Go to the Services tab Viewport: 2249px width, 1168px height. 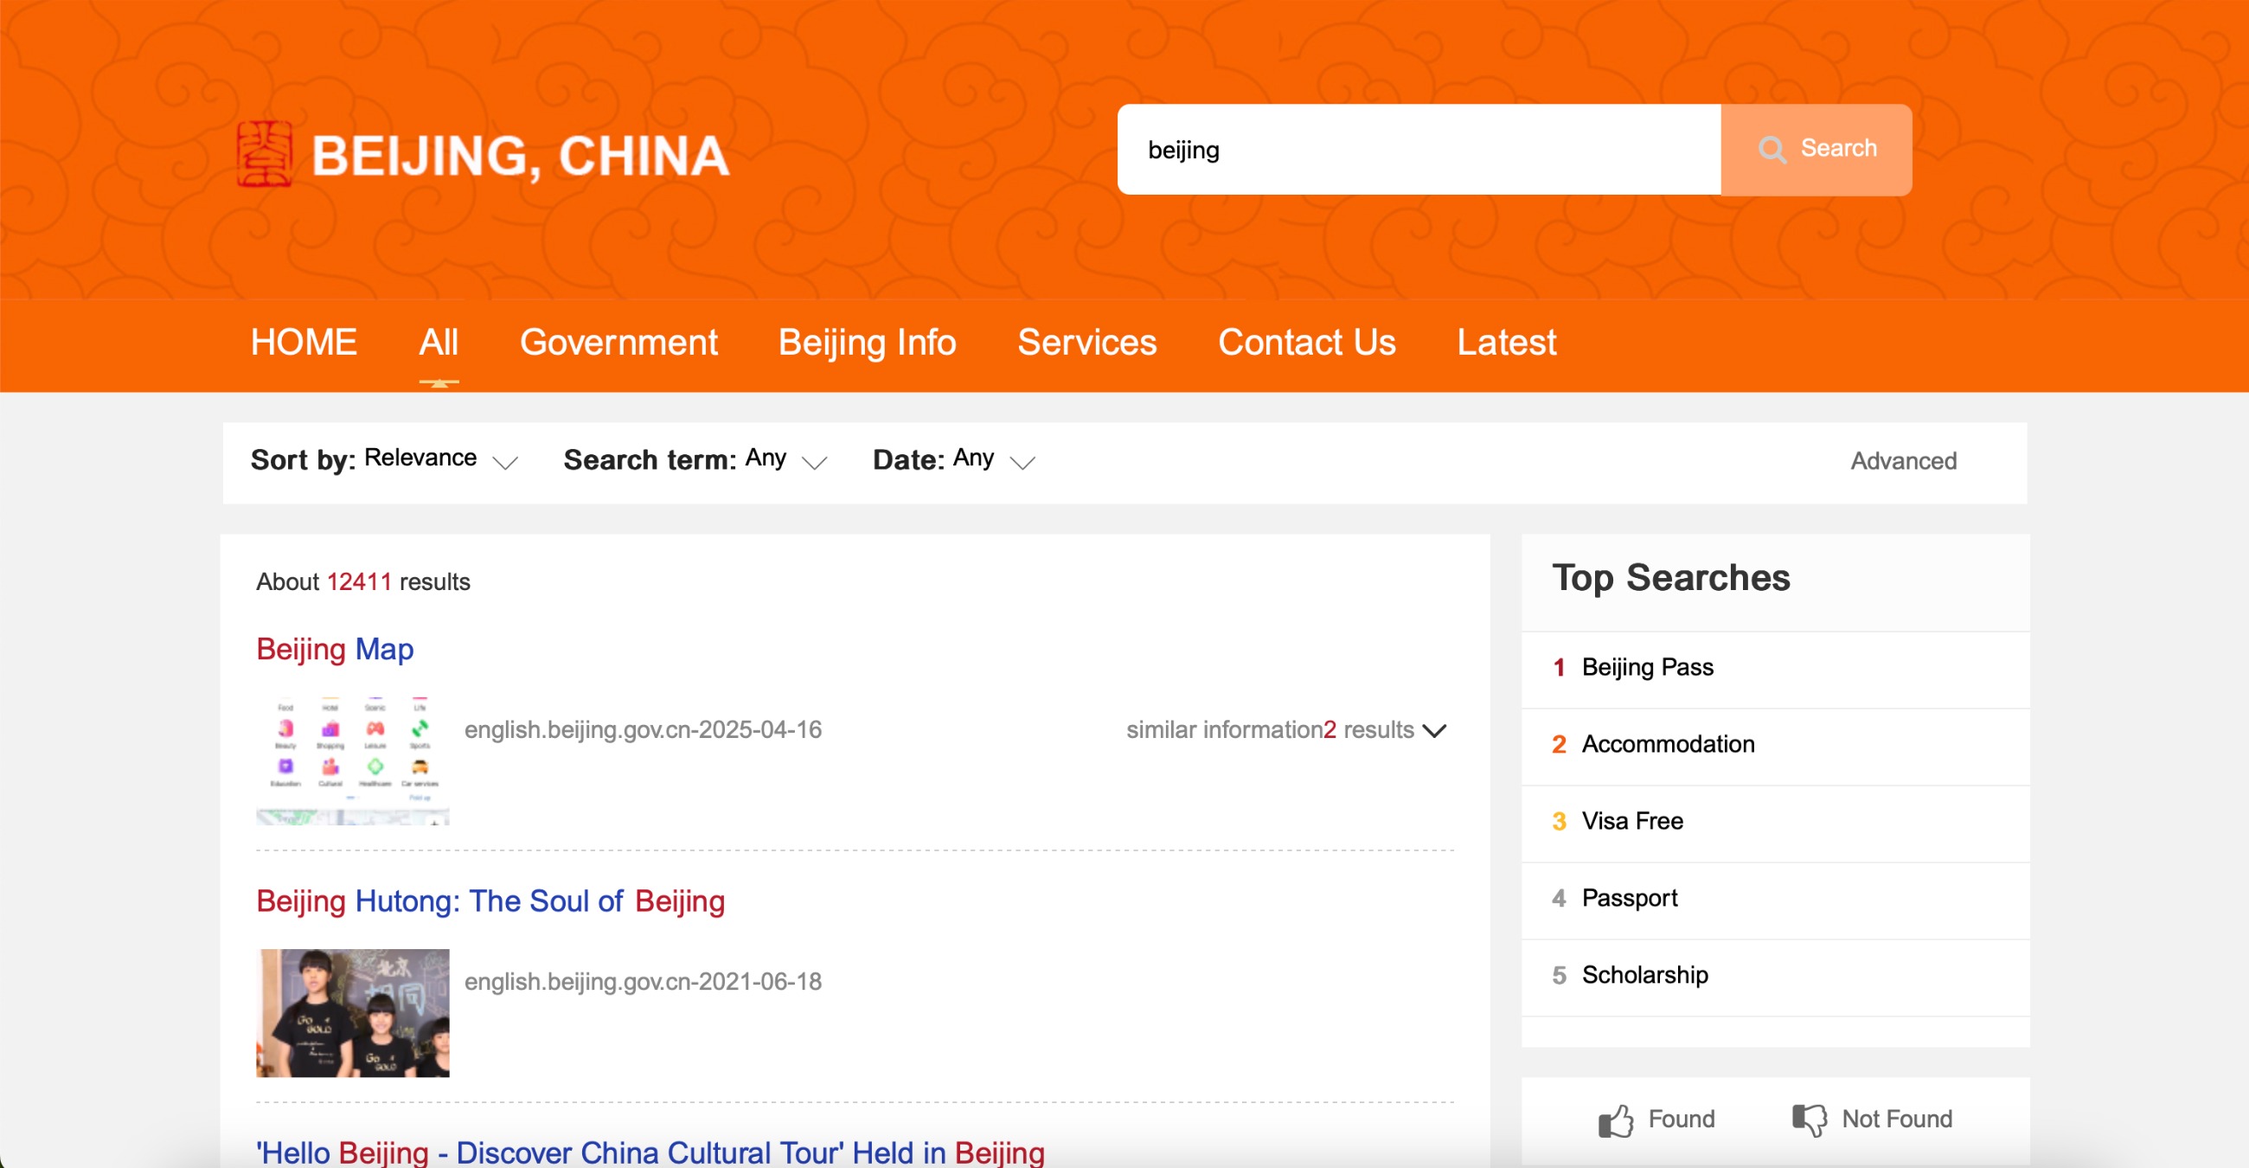(1087, 343)
